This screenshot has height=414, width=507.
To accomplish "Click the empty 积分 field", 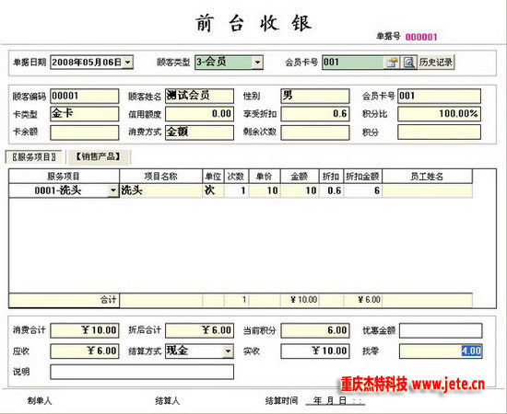I will [x=439, y=132].
